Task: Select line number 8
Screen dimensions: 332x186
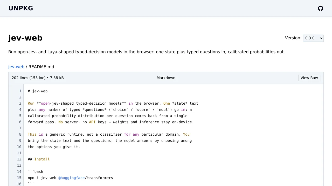Action: tap(20, 134)
